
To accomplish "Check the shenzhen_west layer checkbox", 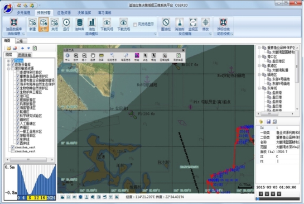I will (x=13, y=151).
